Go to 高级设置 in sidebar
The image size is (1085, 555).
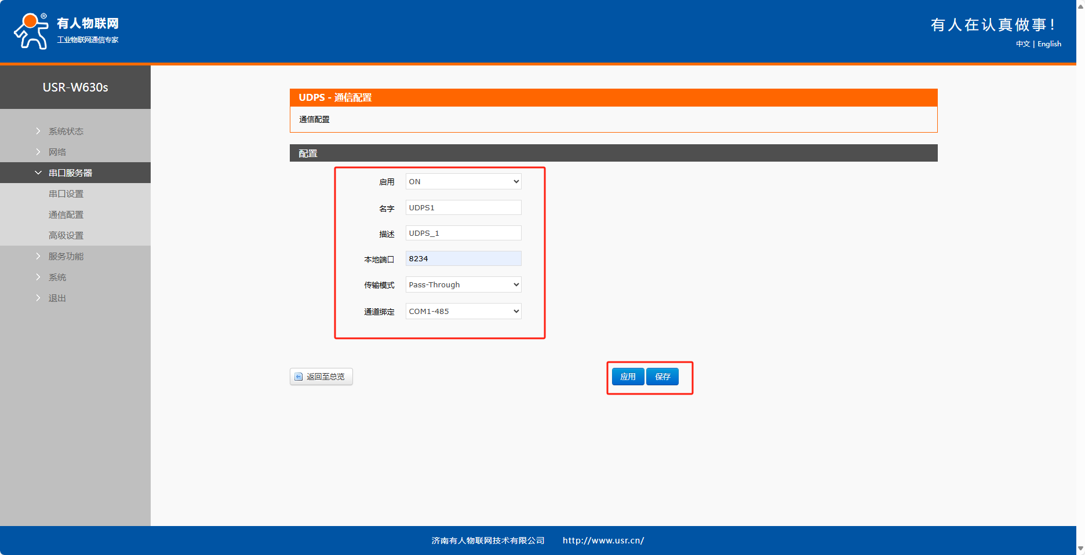pyautogui.click(x=66, y=236)
